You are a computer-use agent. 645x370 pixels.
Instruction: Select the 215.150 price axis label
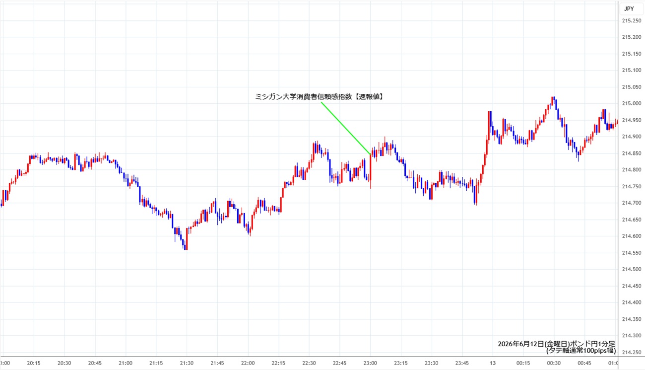coord(632,54)
